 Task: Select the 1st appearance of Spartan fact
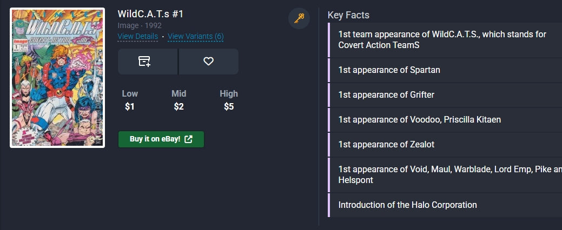[389, 70]
